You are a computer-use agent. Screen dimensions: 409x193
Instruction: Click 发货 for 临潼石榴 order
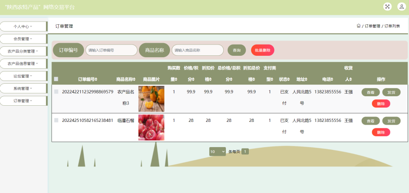click(x=391, y=121)
